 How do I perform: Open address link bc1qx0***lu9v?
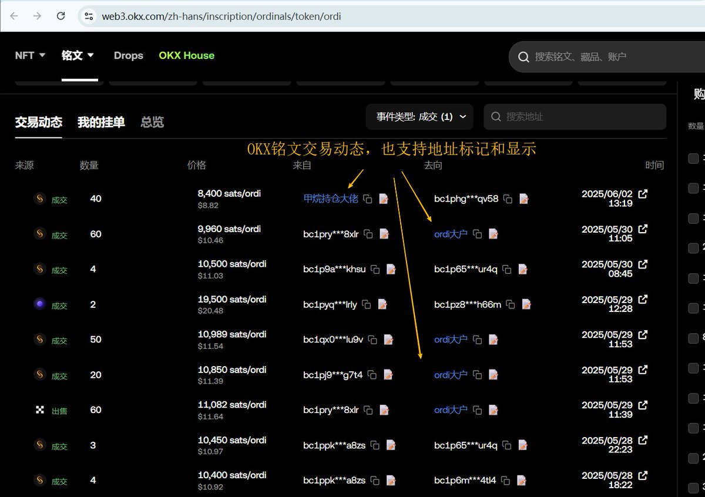point(333,340)
